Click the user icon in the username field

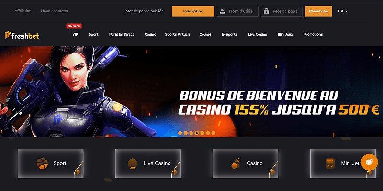point(222,11)
